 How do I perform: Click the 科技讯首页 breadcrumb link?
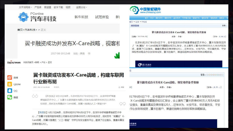click(28, 62)
